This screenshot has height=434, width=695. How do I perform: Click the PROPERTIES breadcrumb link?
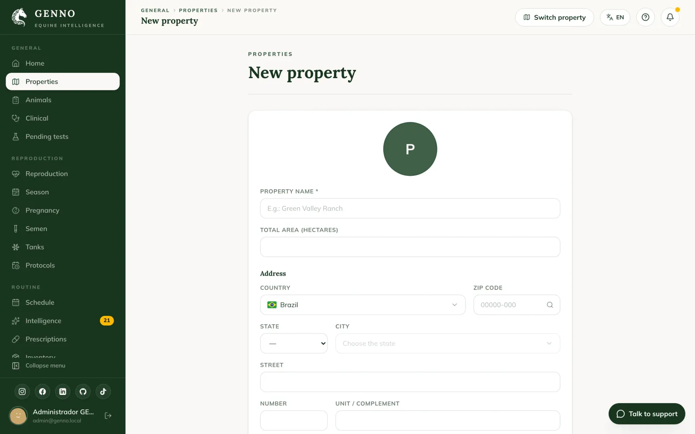pyautogui.click(x=198, y=10)
